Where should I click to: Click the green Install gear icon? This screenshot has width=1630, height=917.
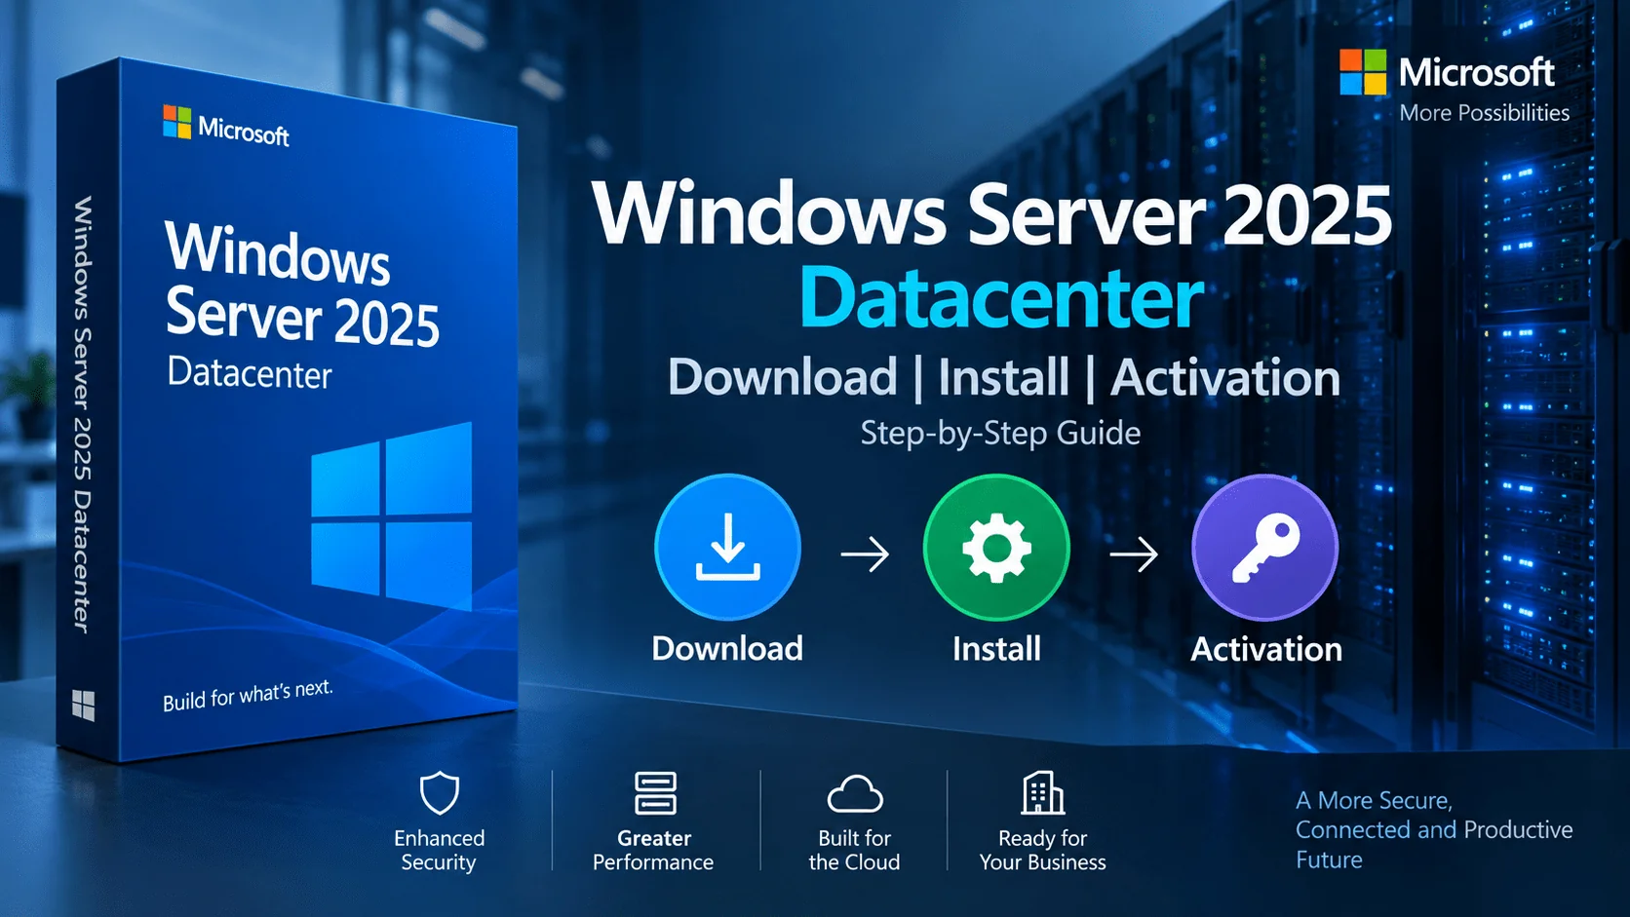[996, 548]
